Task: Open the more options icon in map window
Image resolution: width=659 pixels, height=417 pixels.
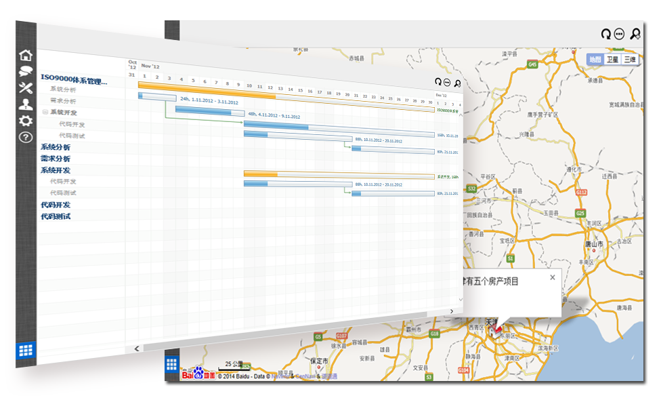Action: (620, 34)
